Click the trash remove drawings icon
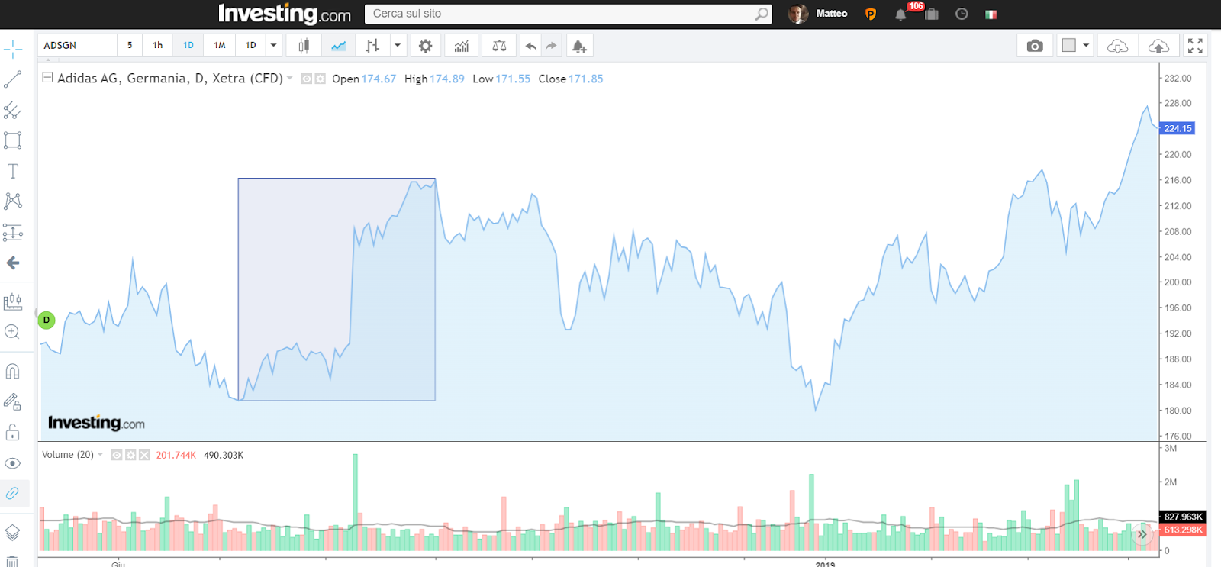 (13, 562)
